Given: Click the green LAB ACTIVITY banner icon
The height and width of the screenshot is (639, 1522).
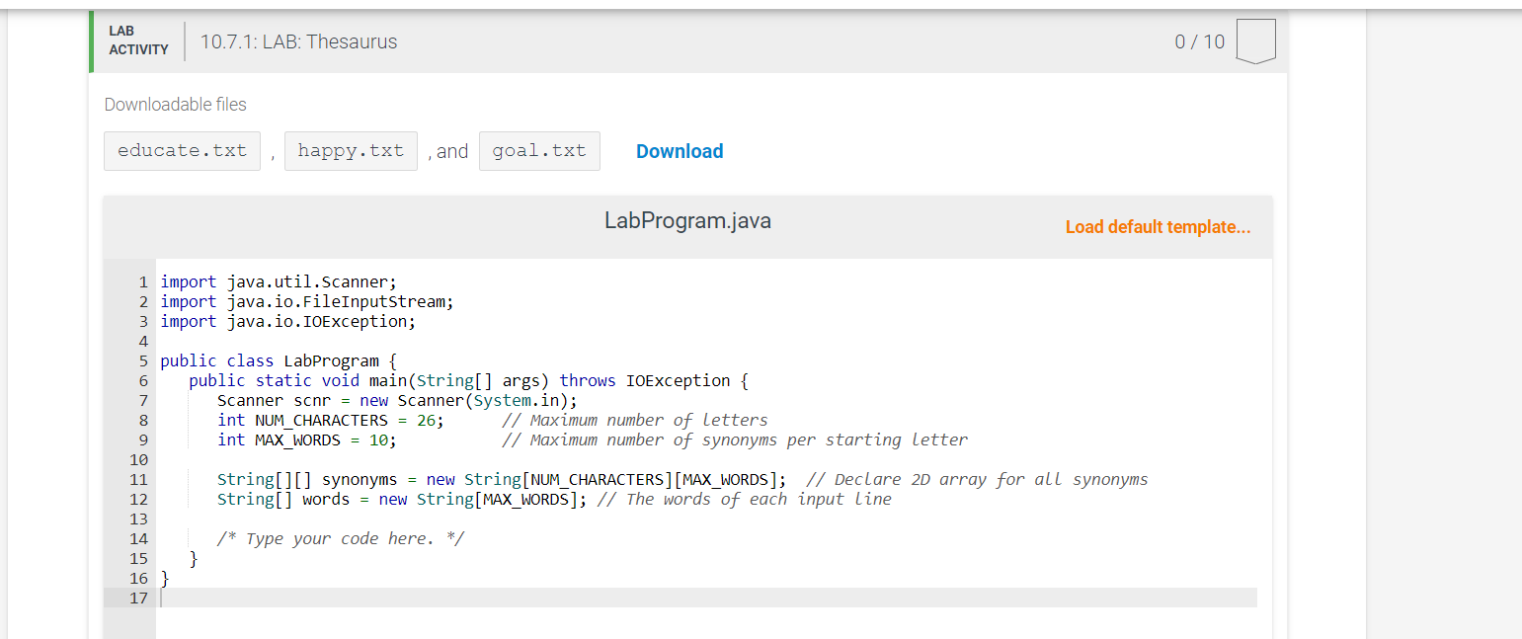Looking at the screenshot, I should coord(90,40).
